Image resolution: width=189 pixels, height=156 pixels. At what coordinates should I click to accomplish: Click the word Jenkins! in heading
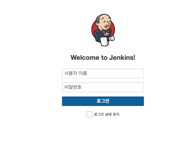tap(122, 58)
